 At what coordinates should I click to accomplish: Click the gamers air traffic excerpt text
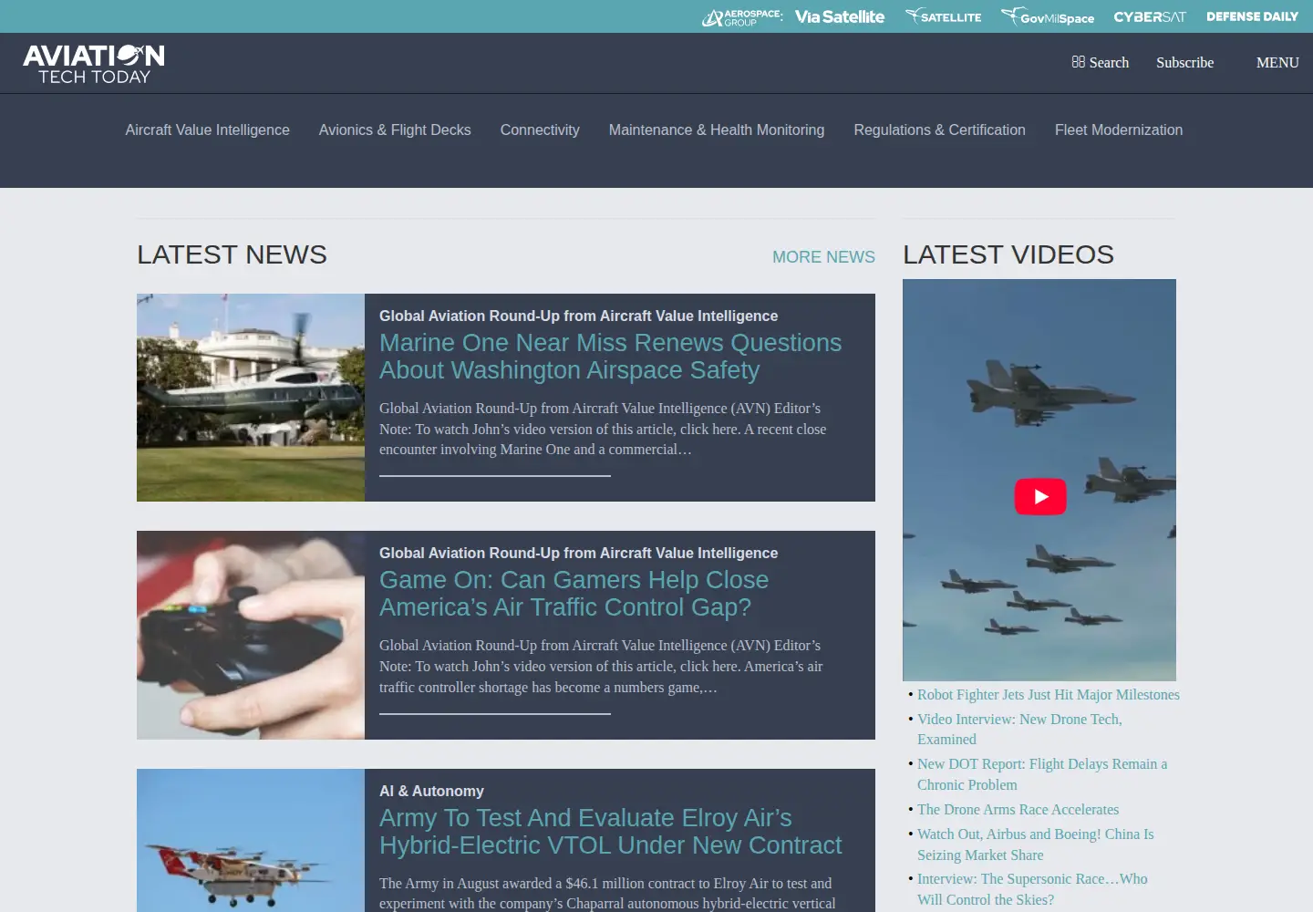click(x=601, y=666)
